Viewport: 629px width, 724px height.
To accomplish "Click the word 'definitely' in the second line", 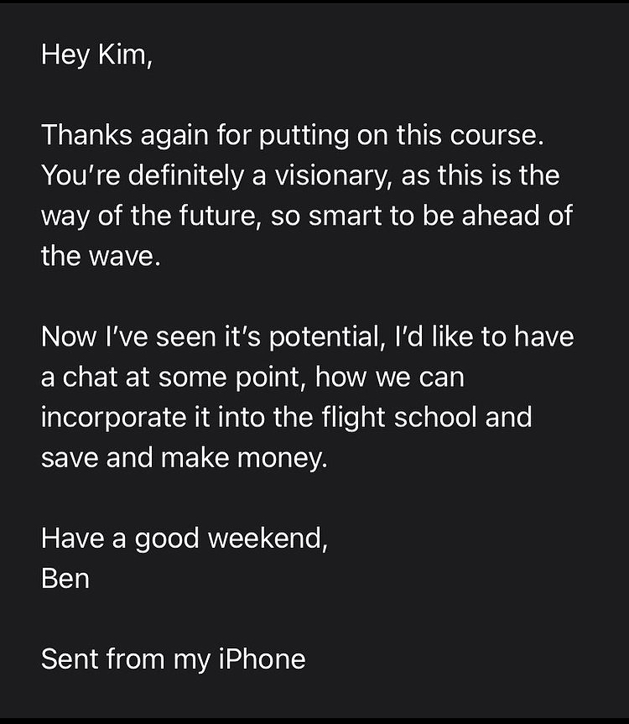I will pos(186,175).
